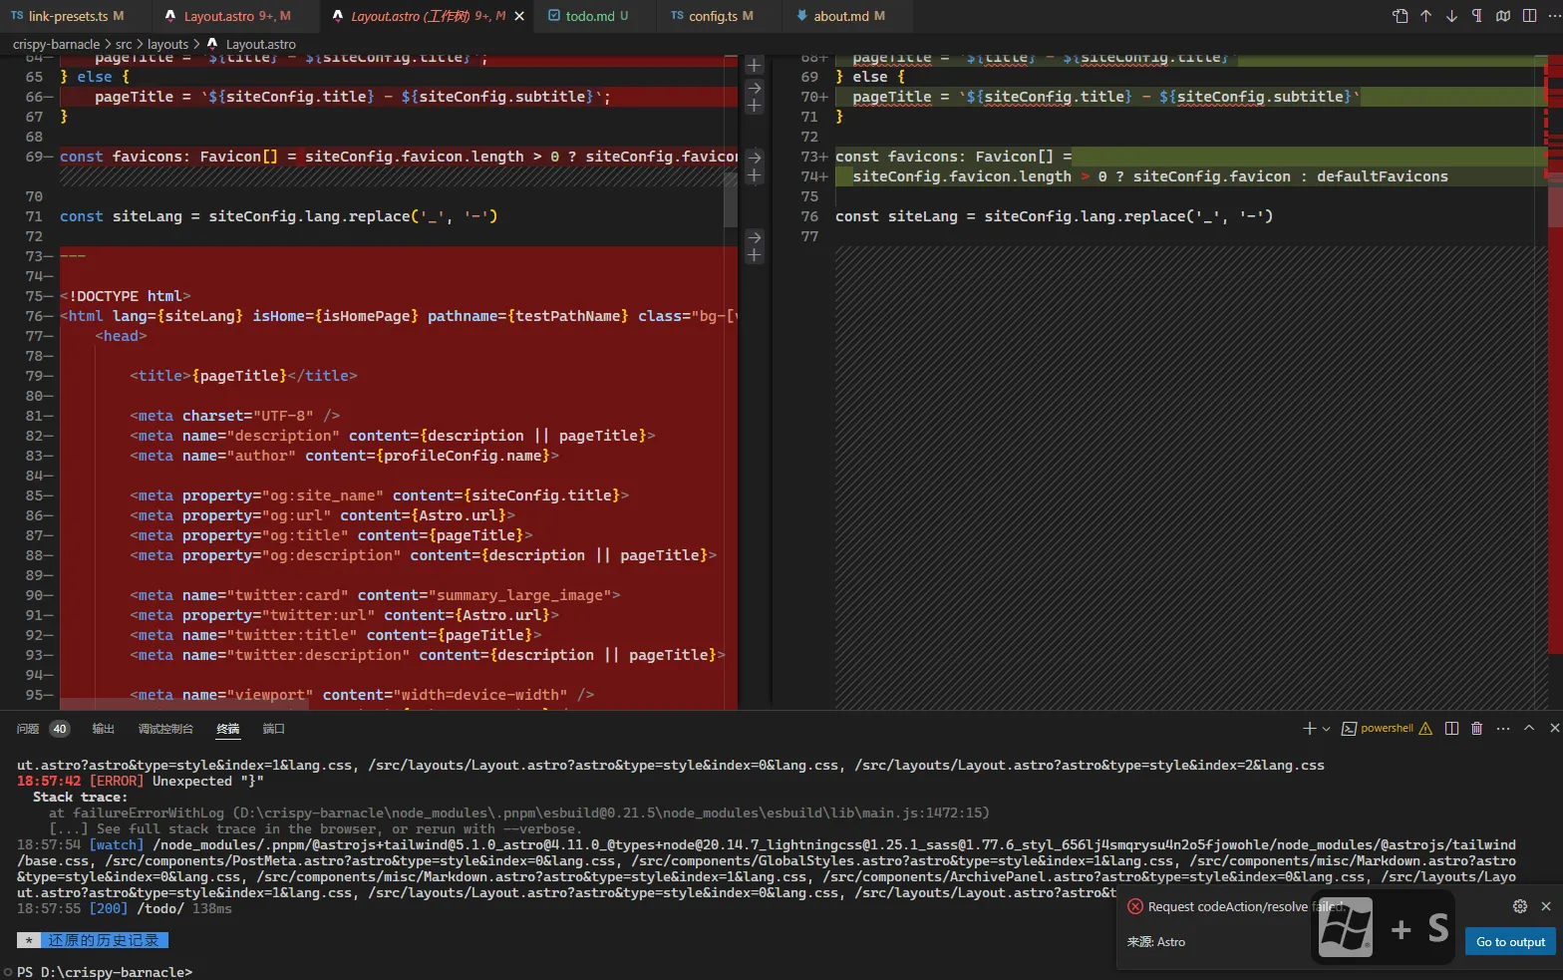Delete the terminal with the trash icon
This screenshot has height=980, width=1563.
click(1477, 729)
